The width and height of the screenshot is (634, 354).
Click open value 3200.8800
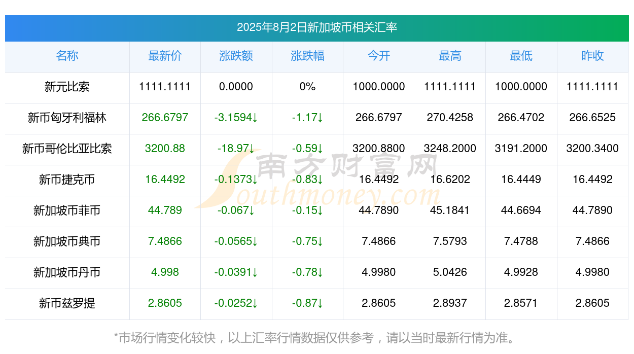pos(379,149)
